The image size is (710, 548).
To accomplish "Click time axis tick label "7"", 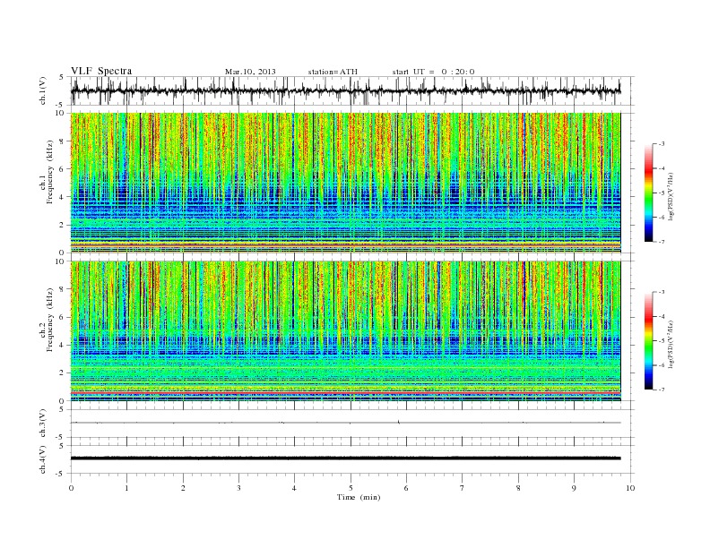I will click(463, 488).
